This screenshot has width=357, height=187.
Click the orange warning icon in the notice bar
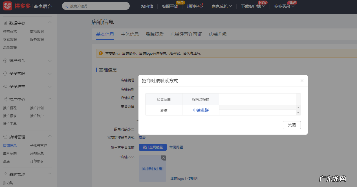coord(101,53)
